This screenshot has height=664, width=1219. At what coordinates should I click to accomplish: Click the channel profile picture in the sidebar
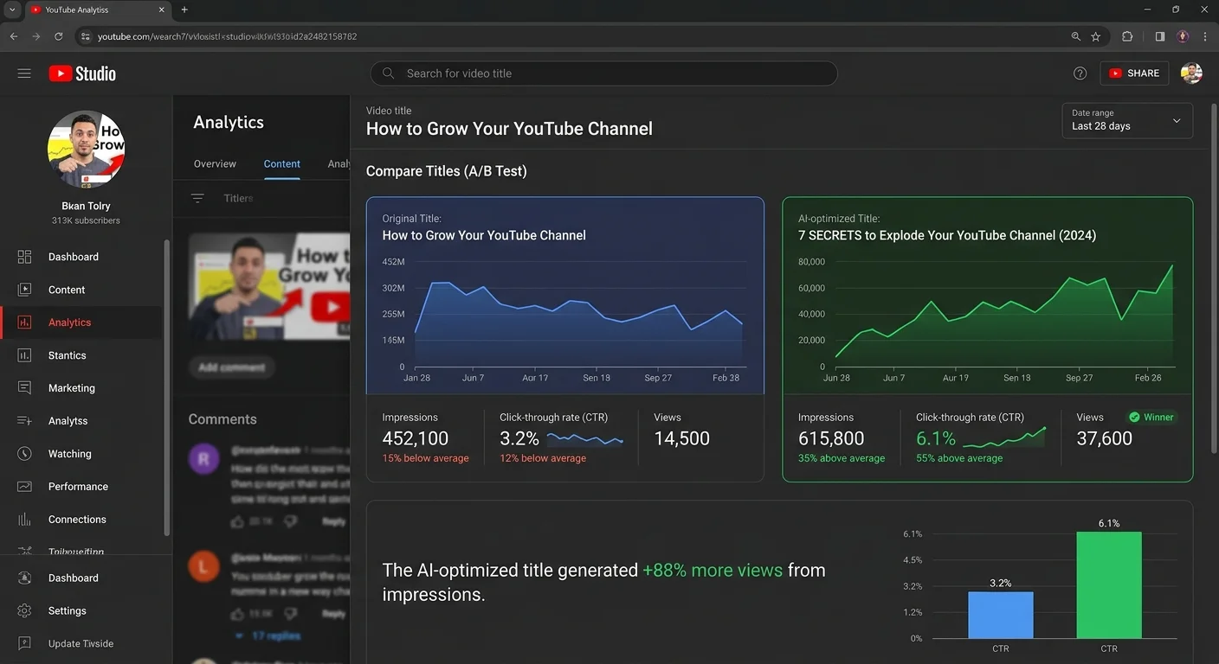87,150
